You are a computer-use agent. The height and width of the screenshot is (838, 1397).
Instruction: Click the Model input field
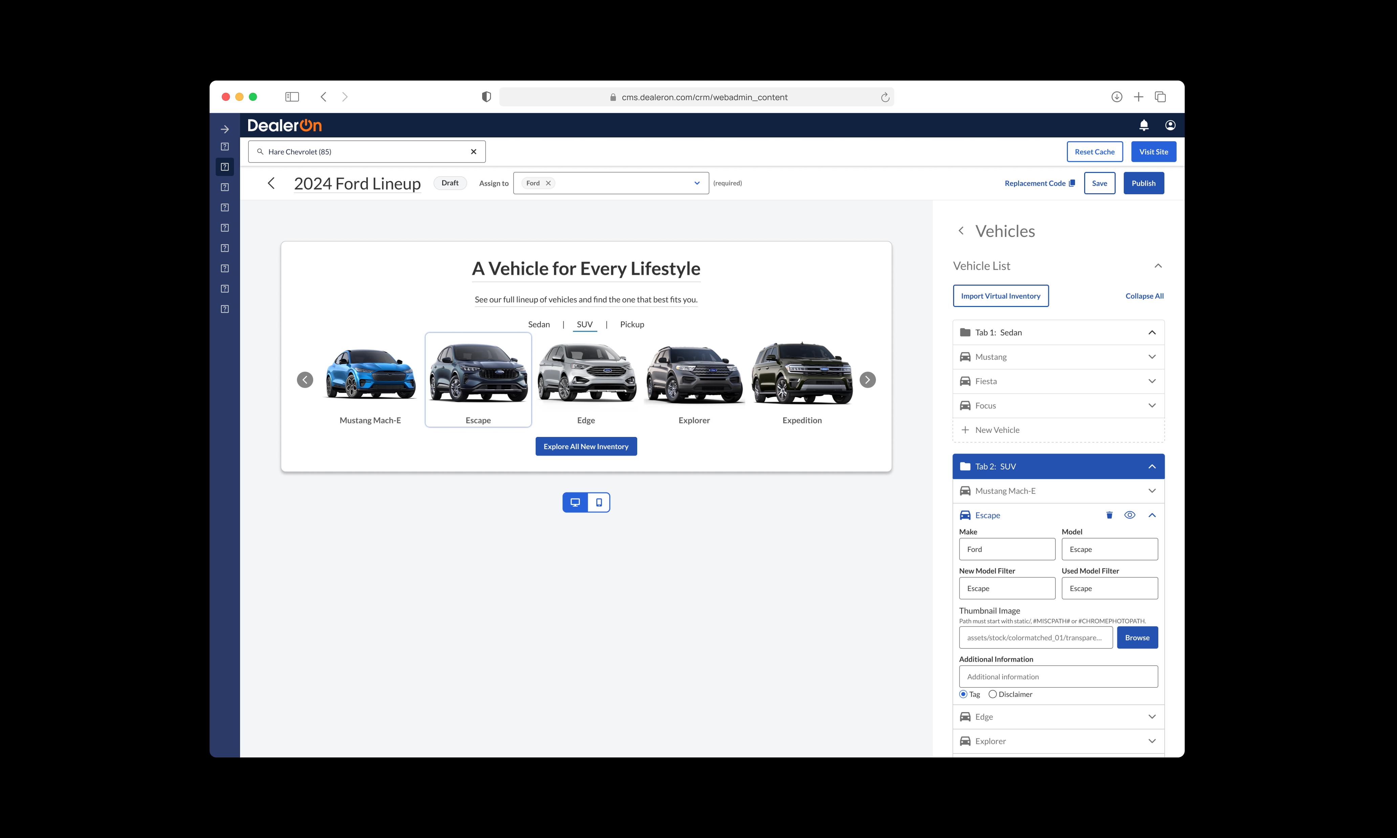click(x=1110, y=549)
